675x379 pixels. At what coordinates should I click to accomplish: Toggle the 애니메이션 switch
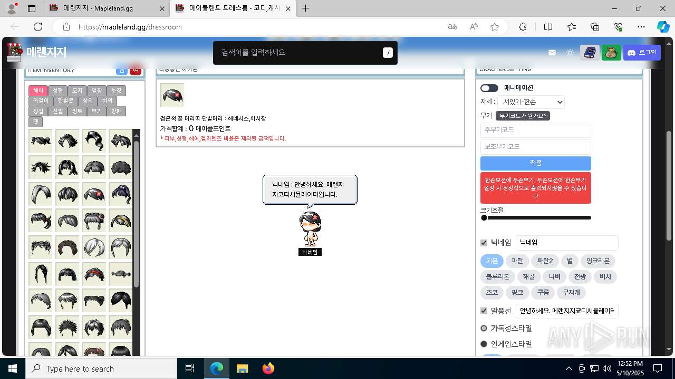[489, 88]
